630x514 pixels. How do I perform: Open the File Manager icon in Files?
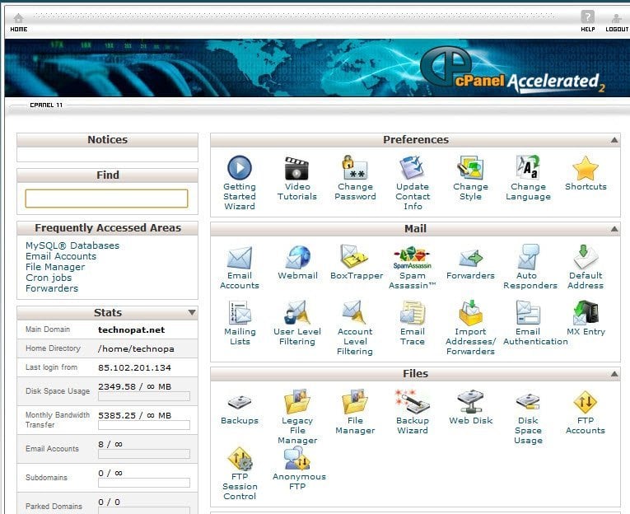[355, 401]
